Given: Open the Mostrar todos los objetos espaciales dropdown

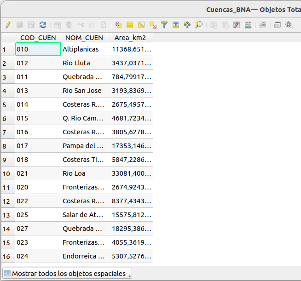Looking at the screenshot, I should (x=67, y=274).
